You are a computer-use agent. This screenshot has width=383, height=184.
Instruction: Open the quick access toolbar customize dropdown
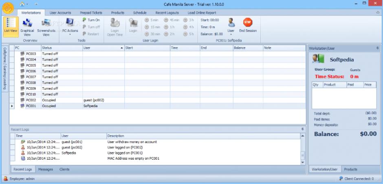[x=36, y=4]
